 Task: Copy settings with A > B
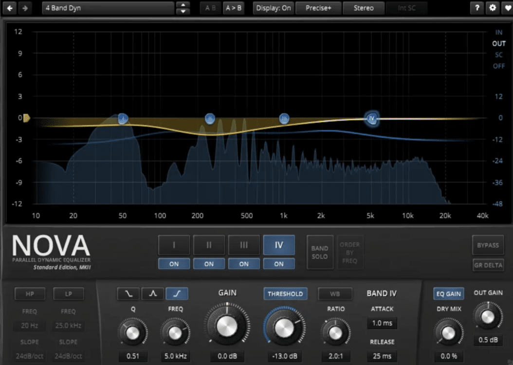coord(233,8)
